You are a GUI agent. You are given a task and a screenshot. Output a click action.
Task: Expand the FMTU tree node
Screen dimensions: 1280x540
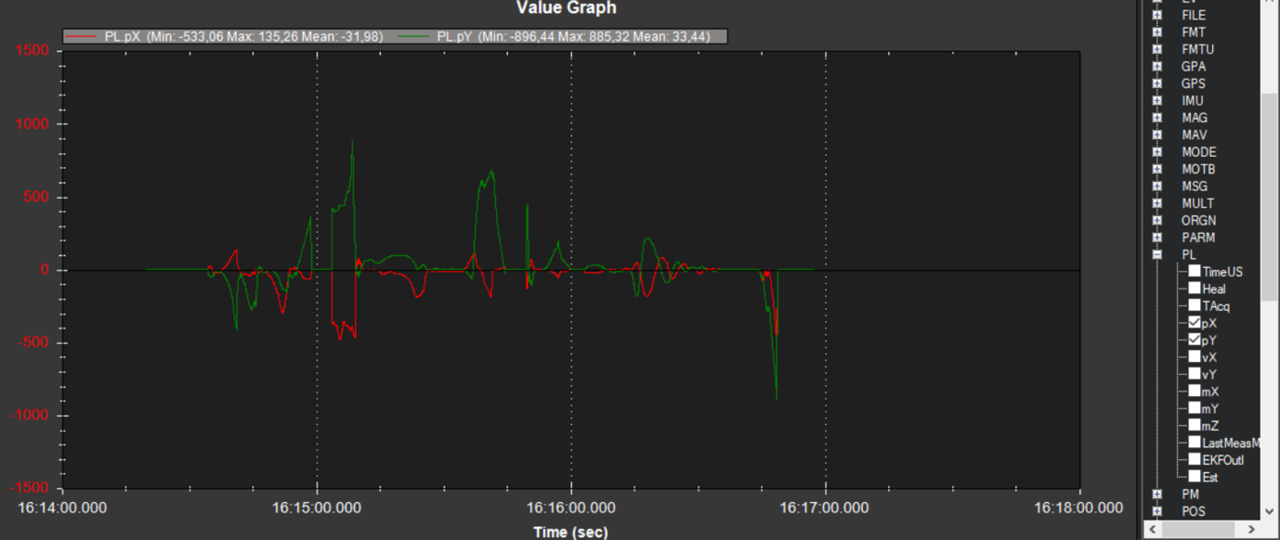[x=1156, y=49]
